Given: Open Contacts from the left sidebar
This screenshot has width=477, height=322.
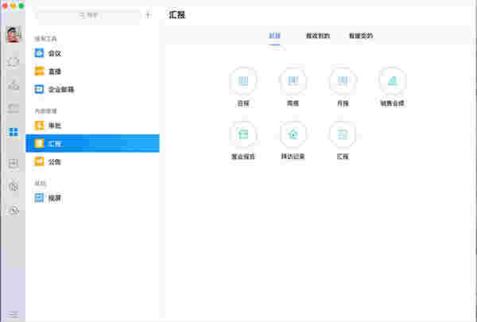Looking at the screenshot, I should coord(13,85).
